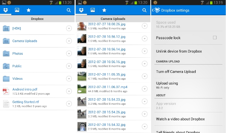226x133 pixels.
Task: Expand options for 2012-07-28 15.54.26.jpg
Action: (x=145, y=114)
